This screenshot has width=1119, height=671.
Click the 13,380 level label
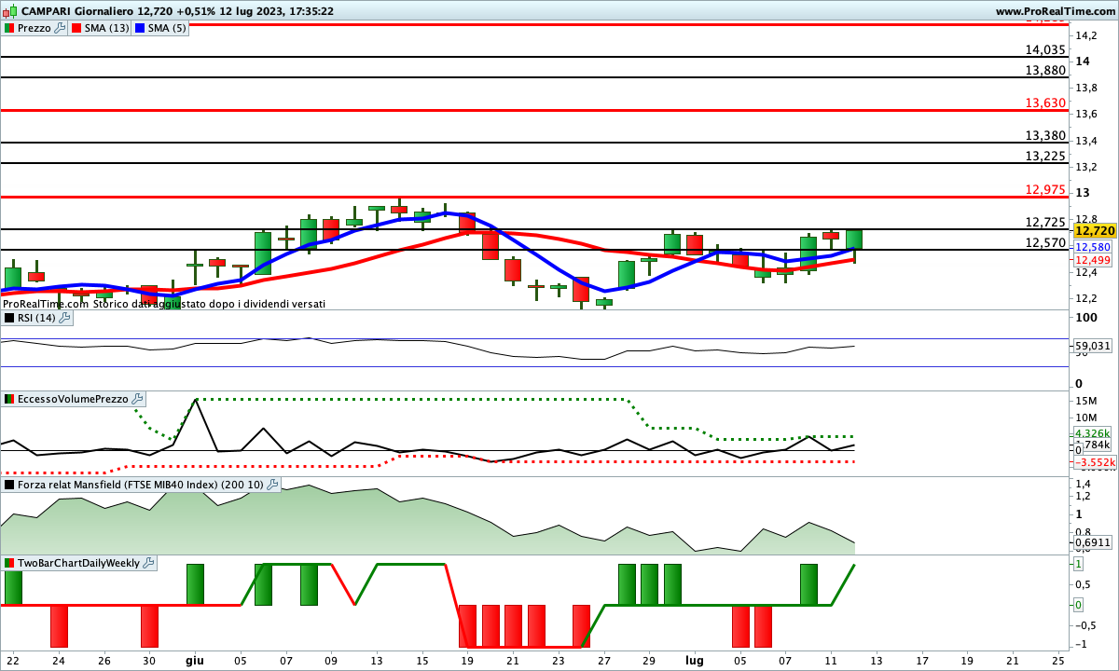pos(1044,135)
